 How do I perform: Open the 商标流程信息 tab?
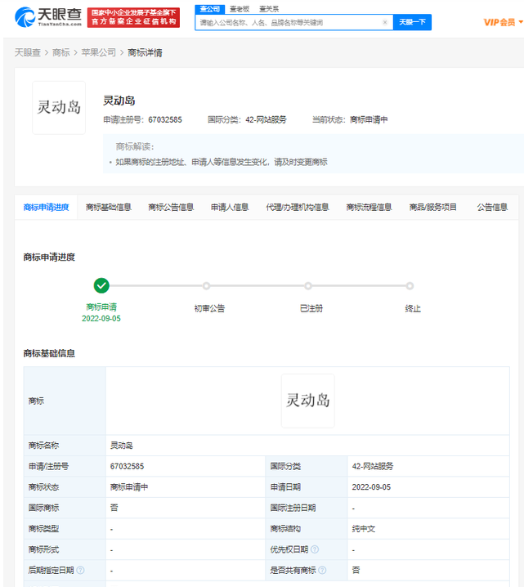(369, 207)
